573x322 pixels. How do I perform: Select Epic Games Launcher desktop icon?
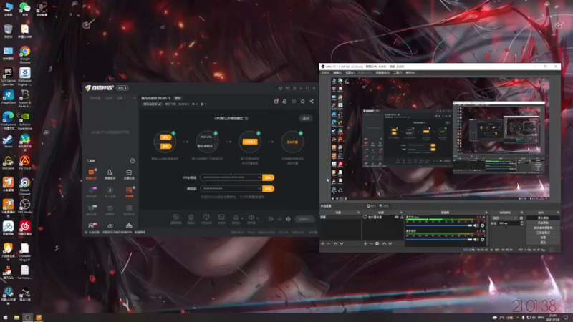click(8, 77)
